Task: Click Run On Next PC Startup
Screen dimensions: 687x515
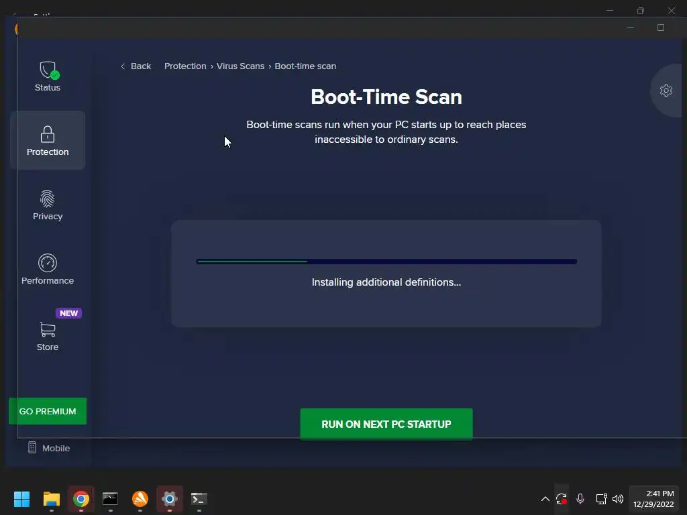Action: 386,424
